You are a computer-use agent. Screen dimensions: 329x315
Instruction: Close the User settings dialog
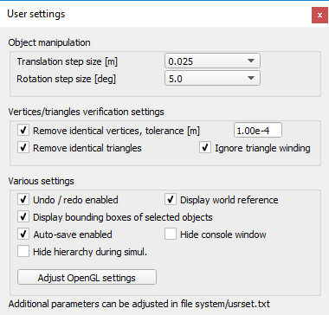point(319,15)
